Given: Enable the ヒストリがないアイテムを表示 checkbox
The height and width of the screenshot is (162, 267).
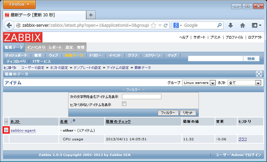Looking at the screenshot, I should coord(124,104).
